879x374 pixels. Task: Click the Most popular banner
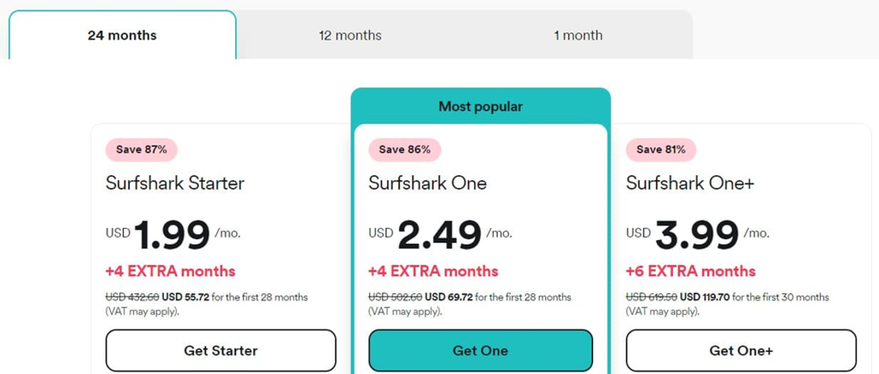481,106
